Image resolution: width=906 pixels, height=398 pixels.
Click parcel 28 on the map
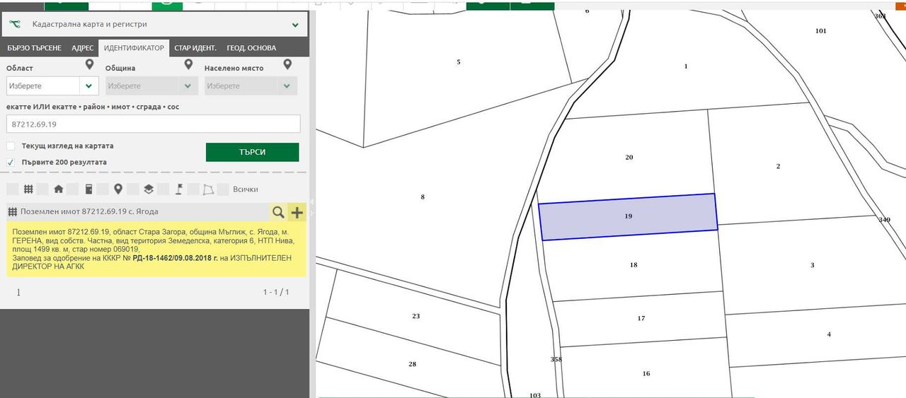coord(413,364)
